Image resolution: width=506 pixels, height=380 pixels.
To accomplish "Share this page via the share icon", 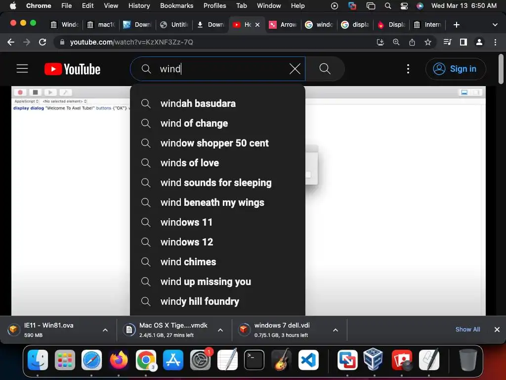I will click(x=412, y=42).
